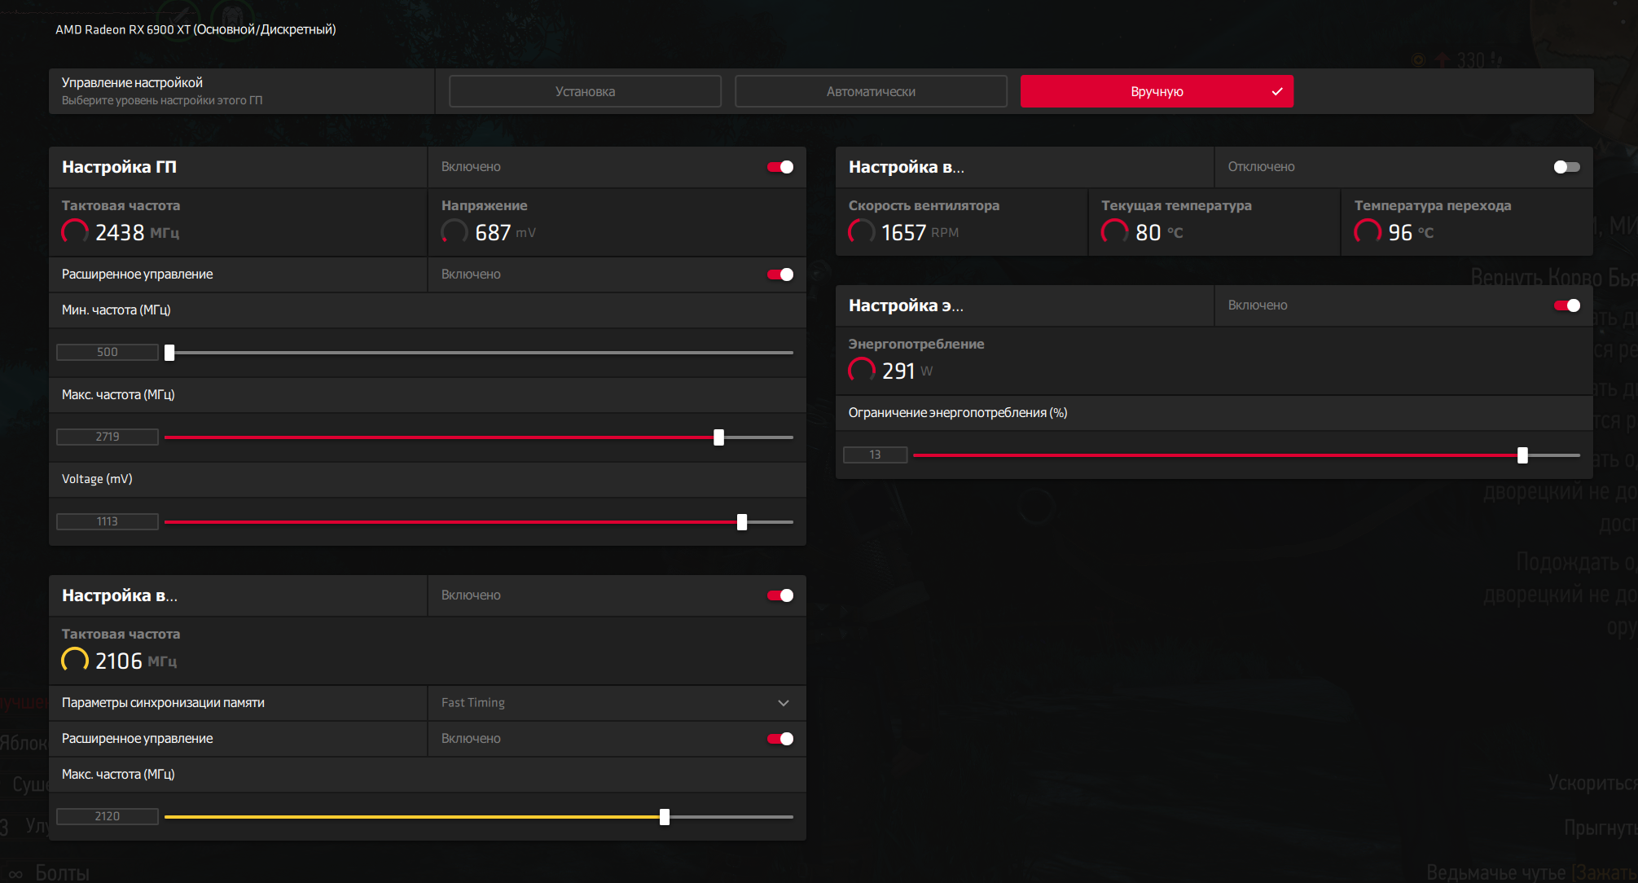Click the GPU clock speed gauge icon

point(75,232)
